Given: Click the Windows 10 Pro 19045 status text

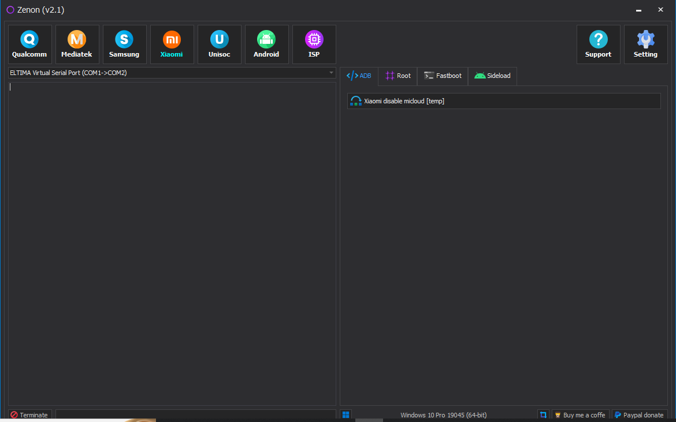Looking at the screenshot, I should tap(444, 415).
